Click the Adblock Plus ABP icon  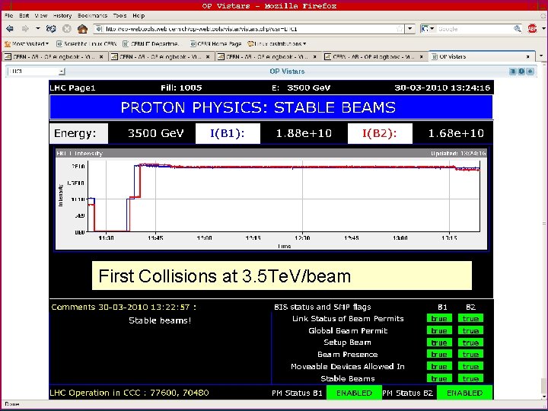point(532,29)
